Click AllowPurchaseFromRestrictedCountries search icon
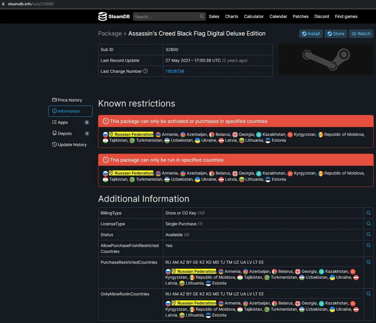 369,245
